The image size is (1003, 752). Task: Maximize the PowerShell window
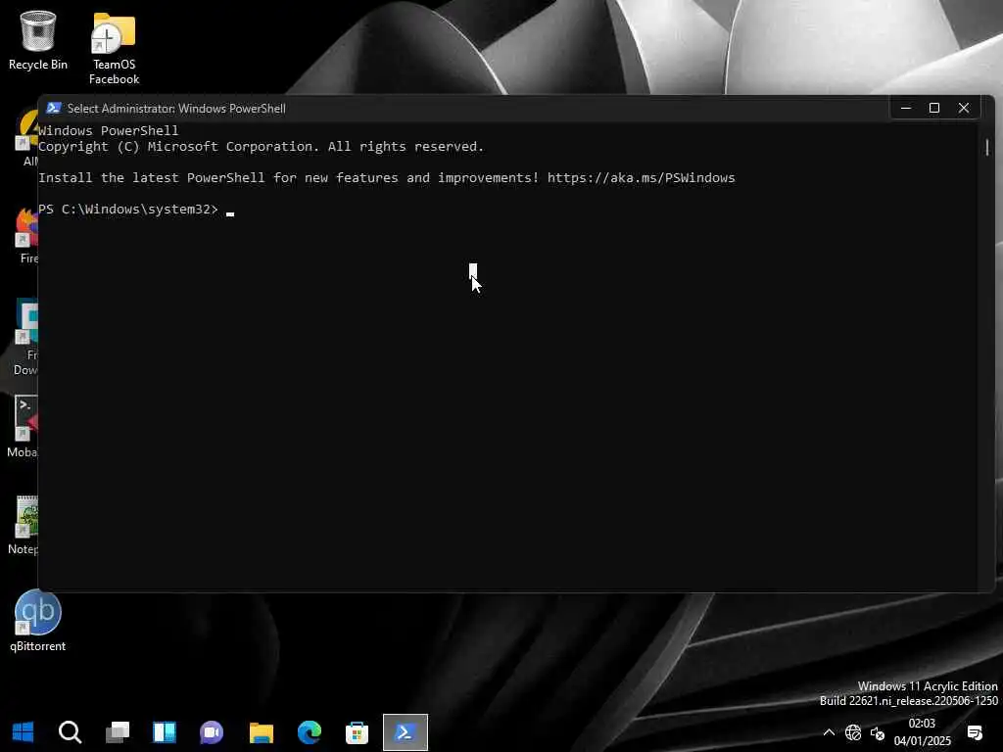click(x=933, y=108)
